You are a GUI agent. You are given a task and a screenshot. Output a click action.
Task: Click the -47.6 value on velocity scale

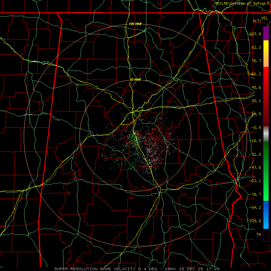255,168
